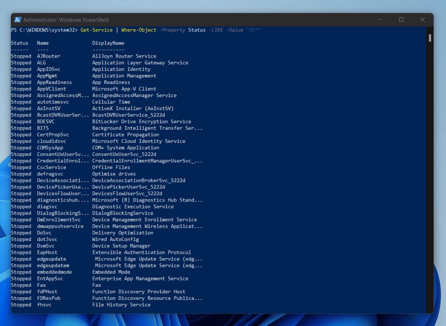Viewport: 446px width, 326px height.
Task: Click the AxInstSV service name
Action: click(x=49, y=108)
